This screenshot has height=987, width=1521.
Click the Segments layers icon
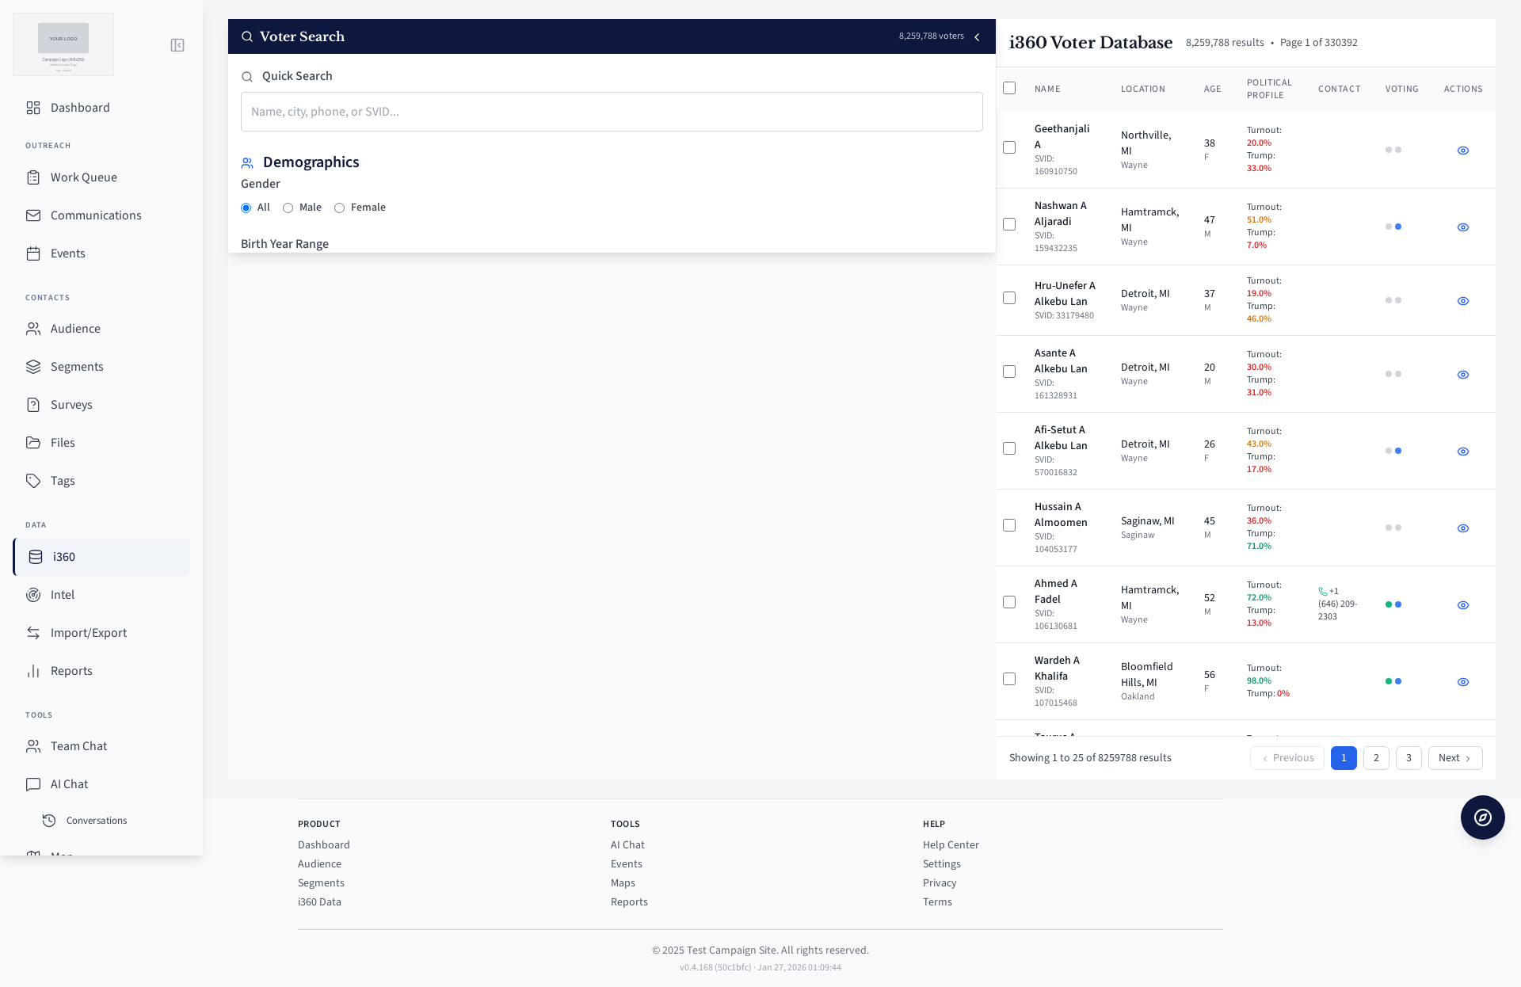[x=33, y=367]
